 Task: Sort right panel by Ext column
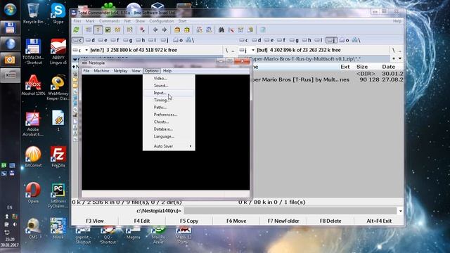click(x=345, y=67)
